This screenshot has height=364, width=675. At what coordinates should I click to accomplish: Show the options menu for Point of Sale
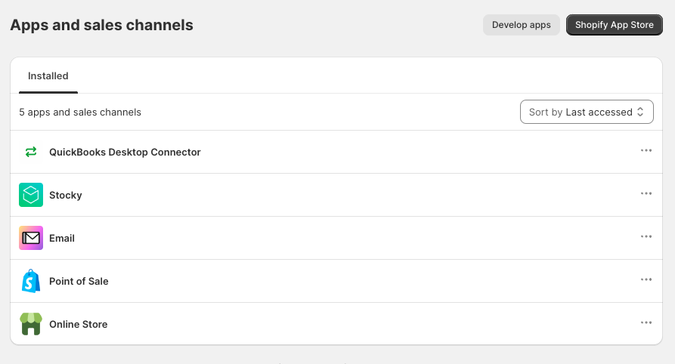pos(646,279)
